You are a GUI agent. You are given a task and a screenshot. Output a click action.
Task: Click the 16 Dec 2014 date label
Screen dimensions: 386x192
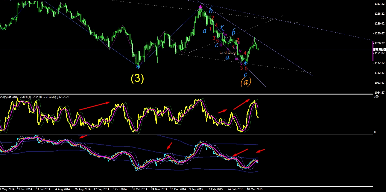[178, 189]
